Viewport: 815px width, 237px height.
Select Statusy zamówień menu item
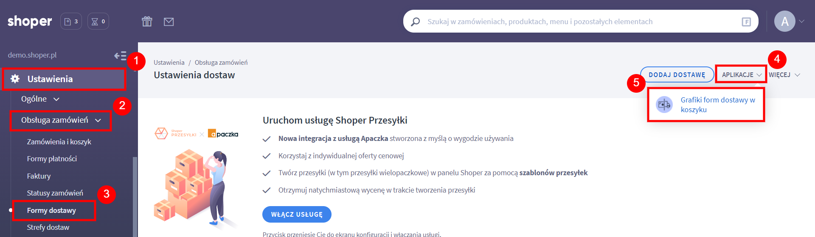[55, 193]
